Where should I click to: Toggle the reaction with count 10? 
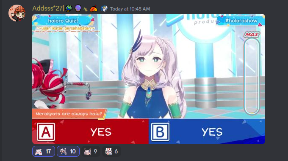click(x=68, y=151)
